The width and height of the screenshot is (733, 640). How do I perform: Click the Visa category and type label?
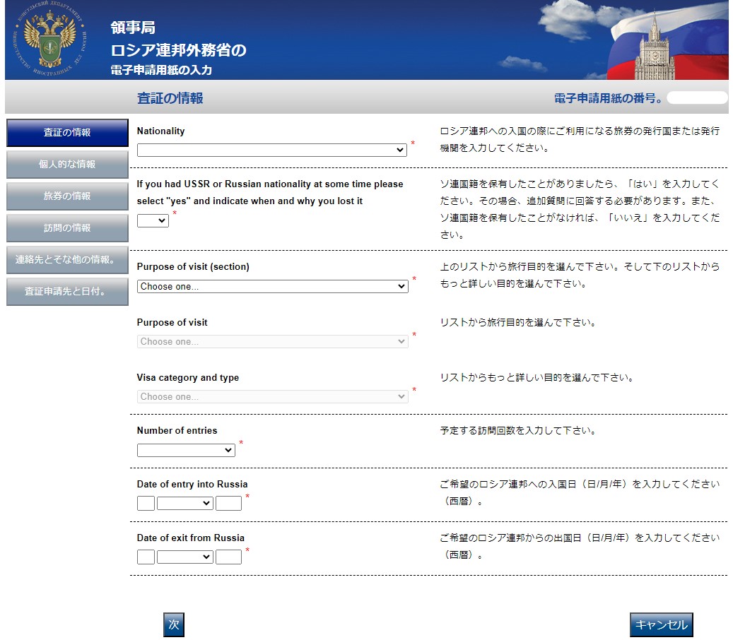coord(188,377)
